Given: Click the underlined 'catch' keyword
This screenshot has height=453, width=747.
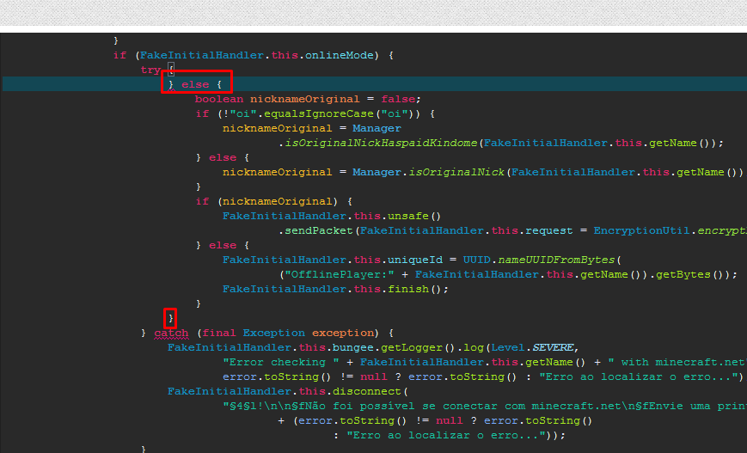Looking at the screenshot, I should [171, 333].
